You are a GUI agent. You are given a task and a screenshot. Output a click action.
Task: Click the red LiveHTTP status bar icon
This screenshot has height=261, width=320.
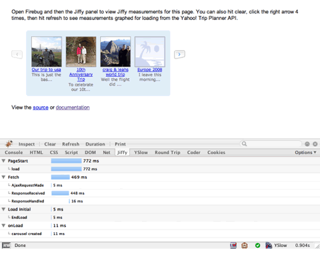click(x=233, y=246)
